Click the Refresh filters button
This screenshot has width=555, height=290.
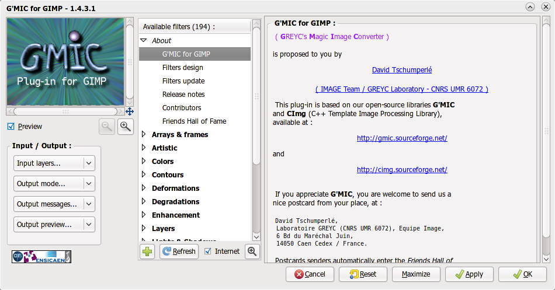click(179, 251)
